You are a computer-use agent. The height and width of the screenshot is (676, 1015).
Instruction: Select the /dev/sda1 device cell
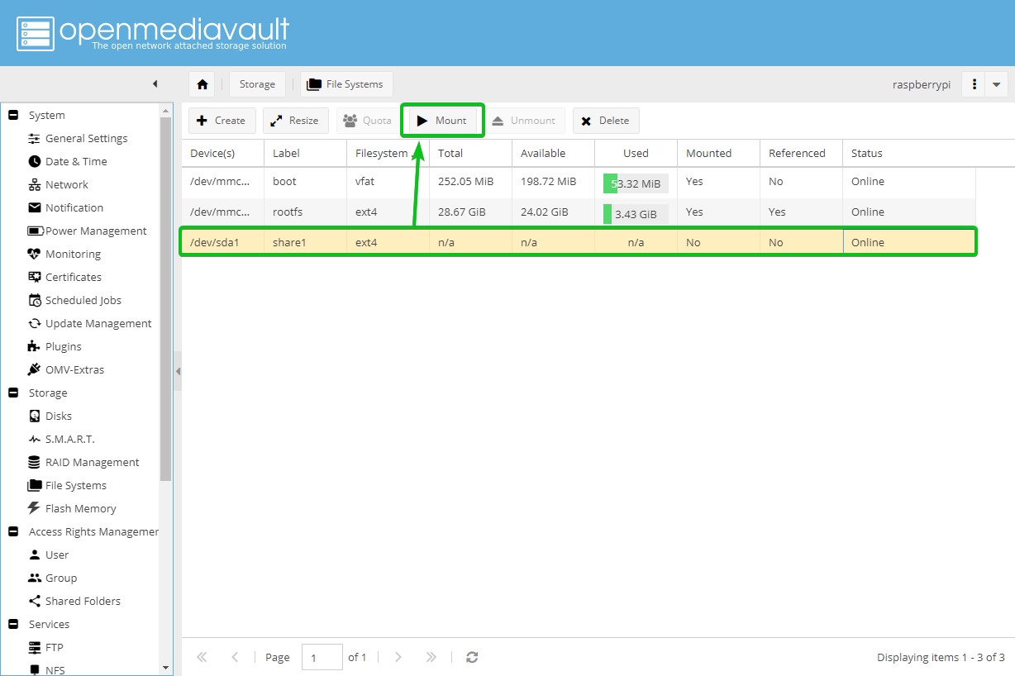click(x=222, y=243)
